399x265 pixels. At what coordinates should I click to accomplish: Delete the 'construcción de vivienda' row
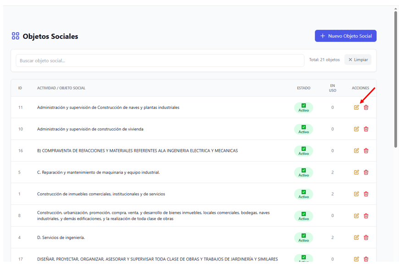366,129
